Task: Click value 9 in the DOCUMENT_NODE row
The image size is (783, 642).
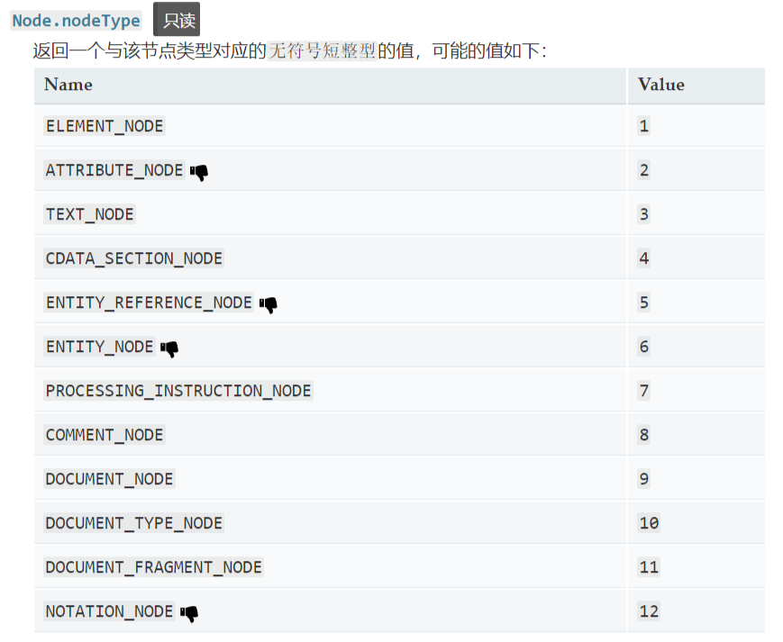Action: point(644,479)
